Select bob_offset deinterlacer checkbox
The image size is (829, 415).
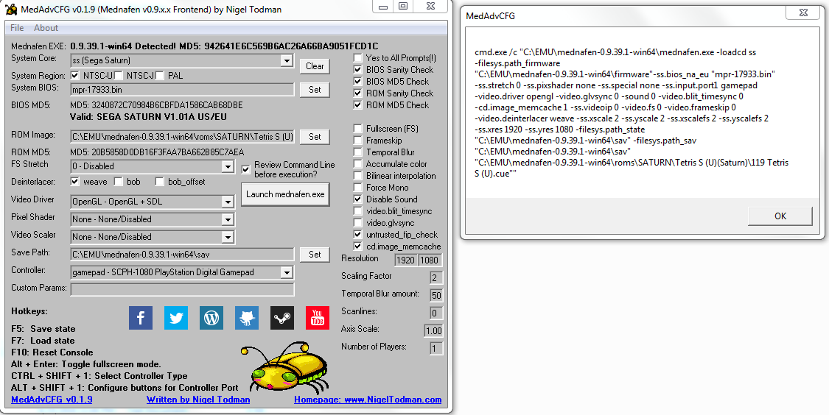(160, 182)
